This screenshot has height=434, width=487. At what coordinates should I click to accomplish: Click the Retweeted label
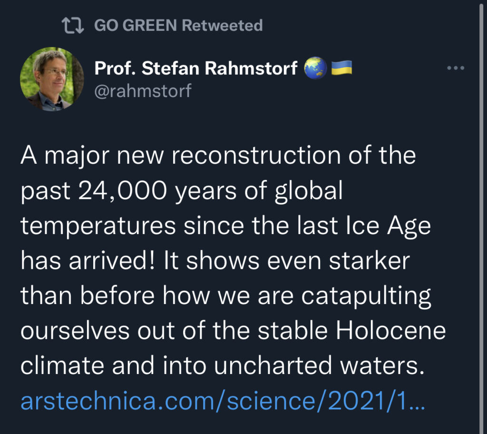(222, 25)
